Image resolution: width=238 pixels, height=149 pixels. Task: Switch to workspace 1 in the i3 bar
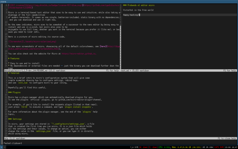coord(2,147)
